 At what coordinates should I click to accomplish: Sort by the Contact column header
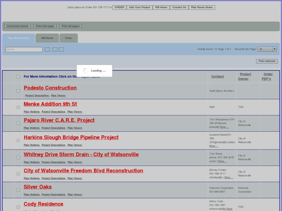(218, 77)
